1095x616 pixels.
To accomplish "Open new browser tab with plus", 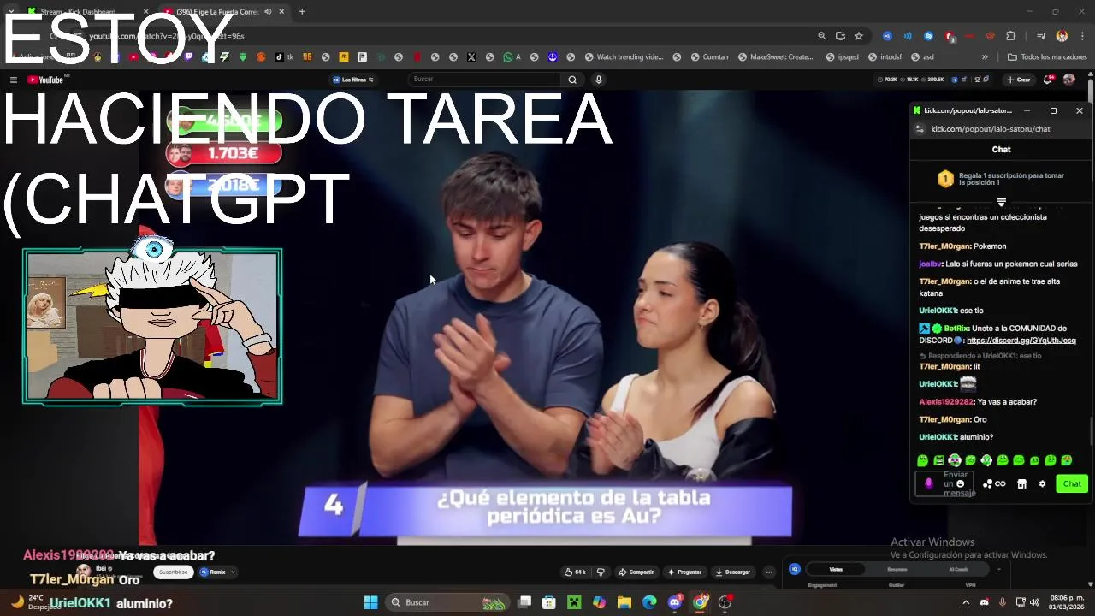I will pos(302,12).
